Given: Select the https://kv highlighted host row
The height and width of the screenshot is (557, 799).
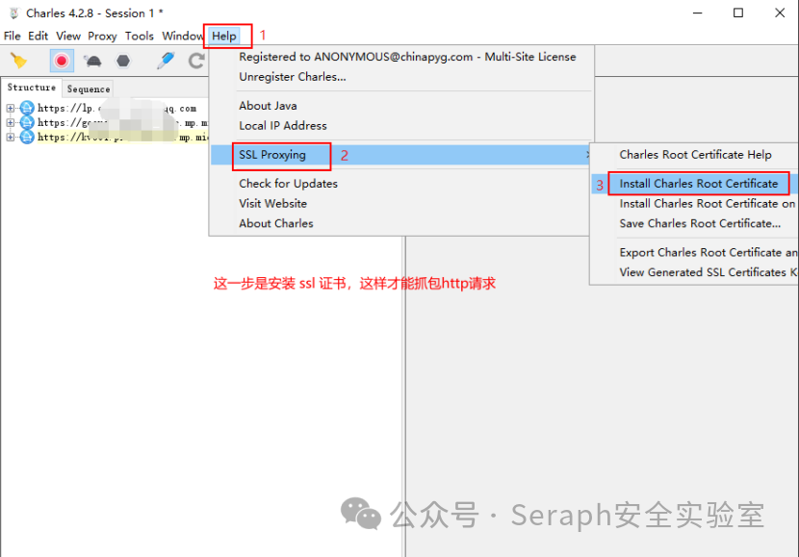Looking at the screenshot, I should tap(123, 137).
